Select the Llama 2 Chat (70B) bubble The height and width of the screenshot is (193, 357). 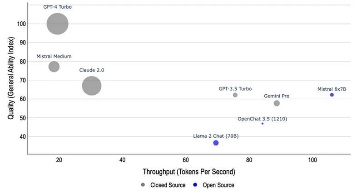pyautogui.click(x=216, y=143)
